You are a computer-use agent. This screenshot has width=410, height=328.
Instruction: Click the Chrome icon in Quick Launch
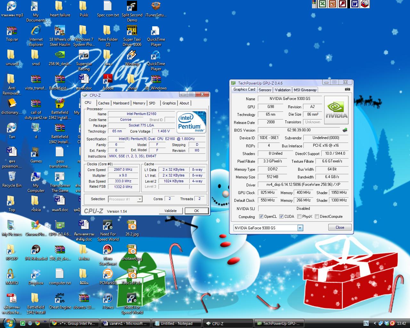click(37, 323)
